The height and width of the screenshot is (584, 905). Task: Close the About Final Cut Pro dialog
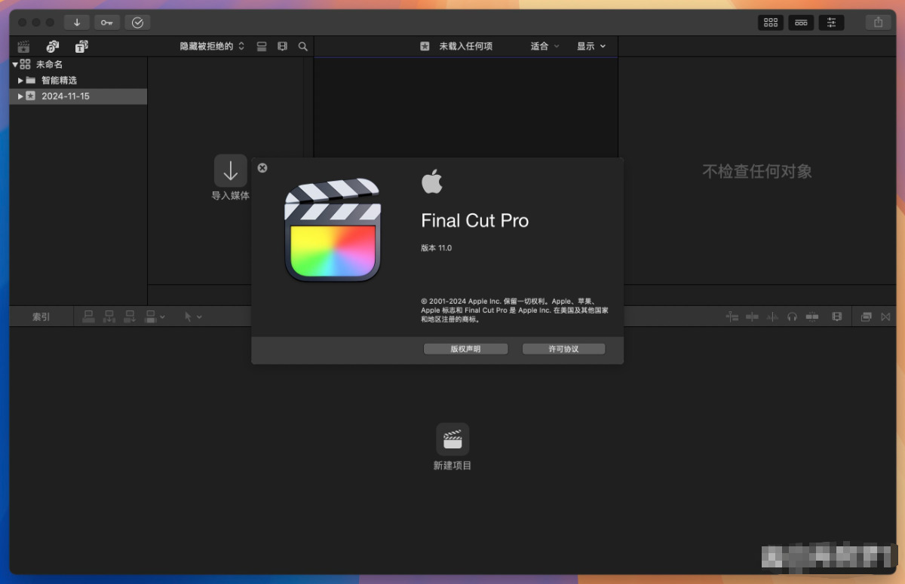coord(262,168)
